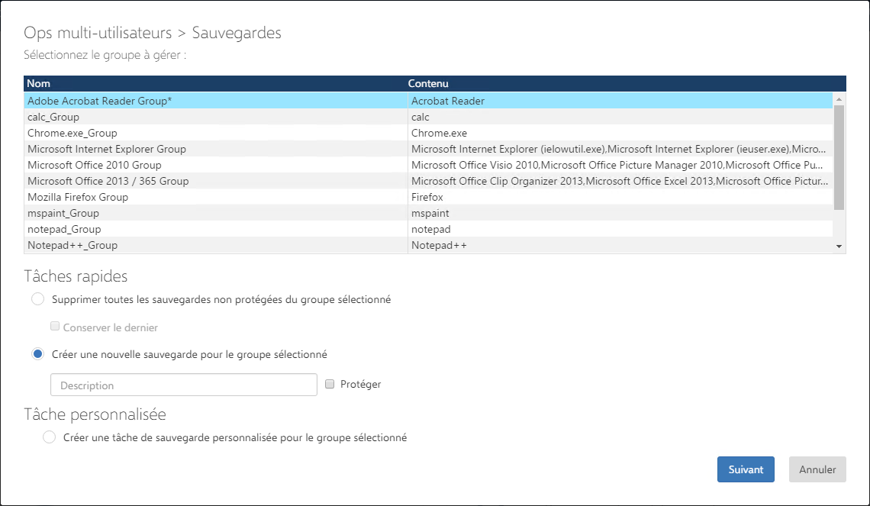Image resolution: width=870 pixels, height=506 pixels.
Task: Select the Chrome.exe_Group row
Action: click(72, 133)
